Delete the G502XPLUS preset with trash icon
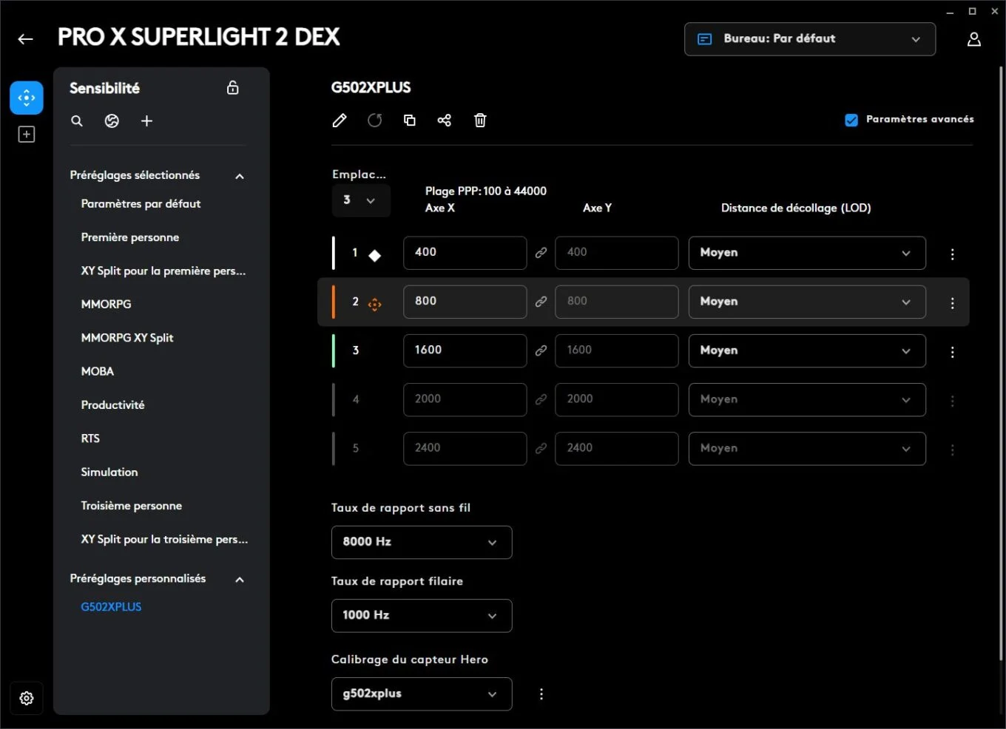The image size is (1006, 729). 479,120
